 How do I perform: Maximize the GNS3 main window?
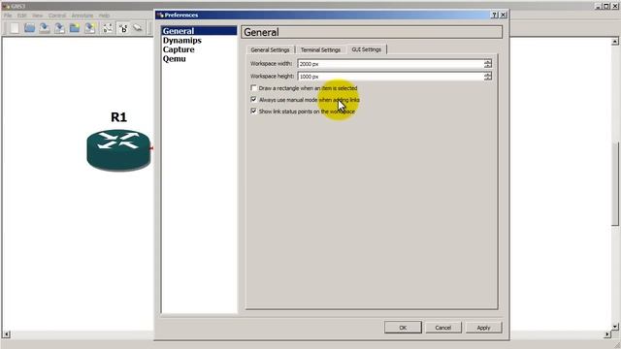point(606,7)
